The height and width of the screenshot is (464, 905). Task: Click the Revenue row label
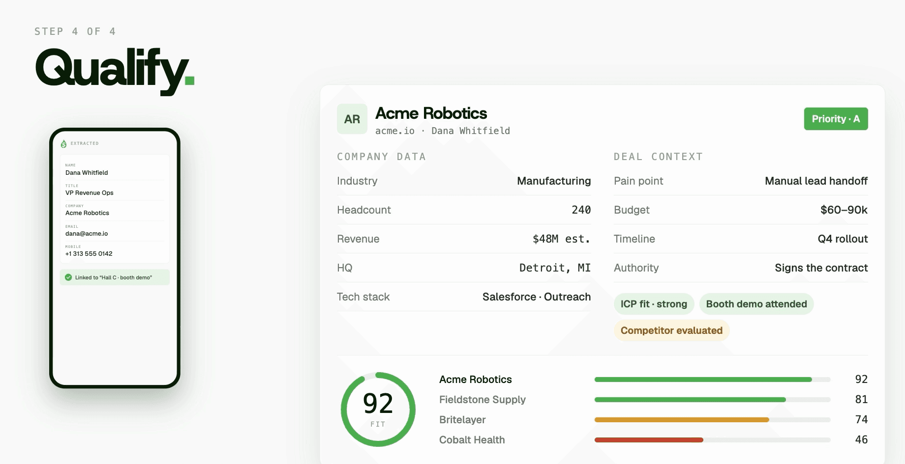pos(358,239)
